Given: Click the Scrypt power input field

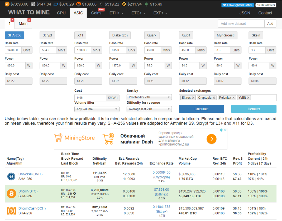Looking at the screenshot, I should click(50, 66).
